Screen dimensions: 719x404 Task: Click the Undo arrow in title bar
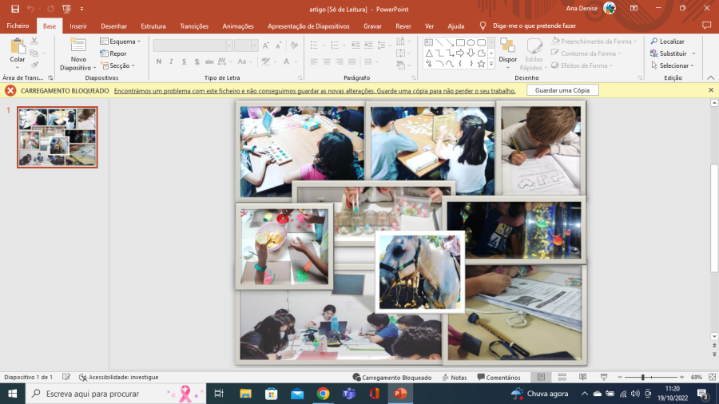pyautogui.click(x=30, y=9)
